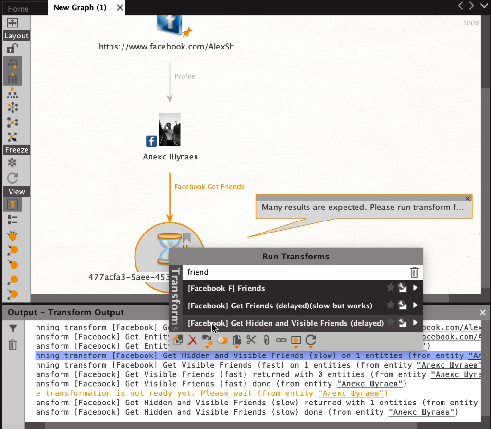Select ball view with single outgoing arrow only

tap(12, 279)
